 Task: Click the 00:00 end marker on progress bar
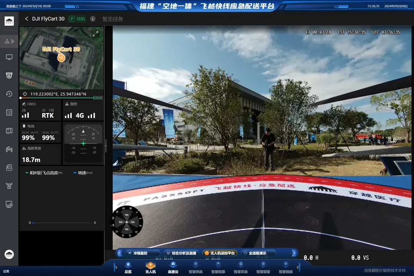pos(99,98)
